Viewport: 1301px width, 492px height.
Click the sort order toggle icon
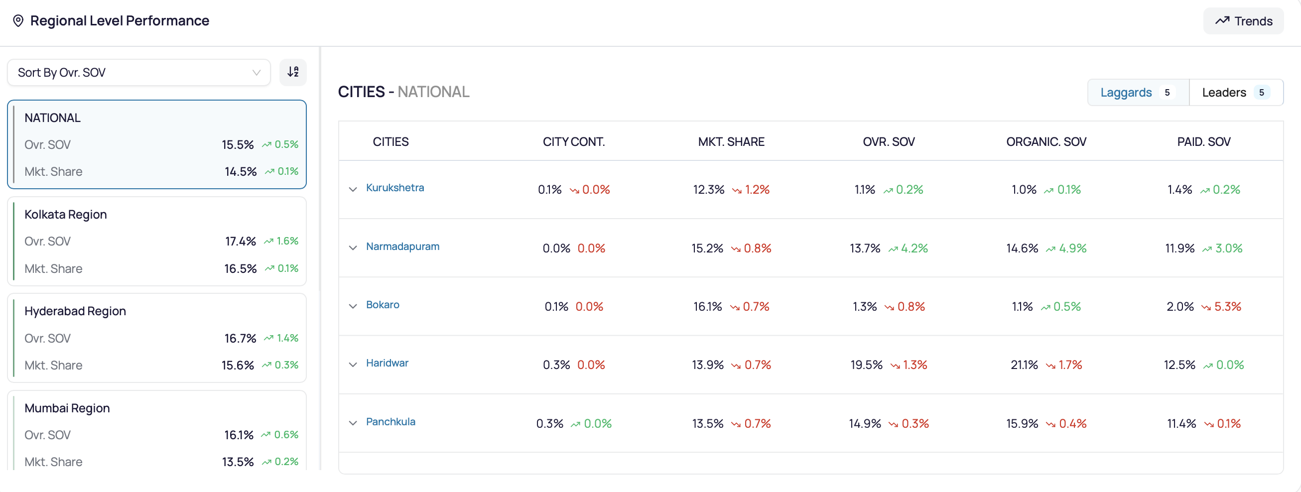tap(293, 72)
